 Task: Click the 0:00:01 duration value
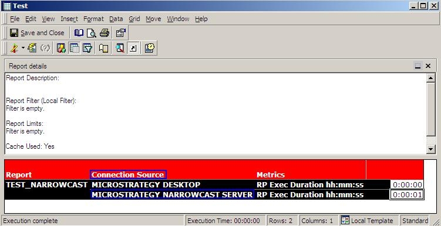[x=407, y=194]
